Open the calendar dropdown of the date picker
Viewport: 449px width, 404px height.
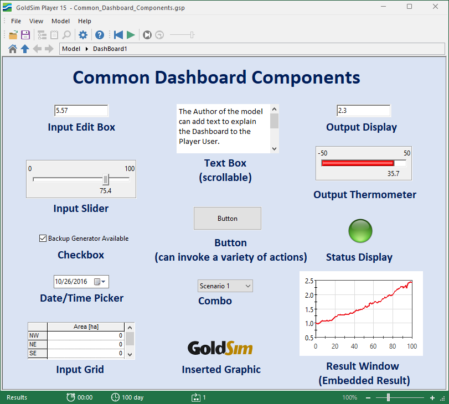tap(100, 282)
